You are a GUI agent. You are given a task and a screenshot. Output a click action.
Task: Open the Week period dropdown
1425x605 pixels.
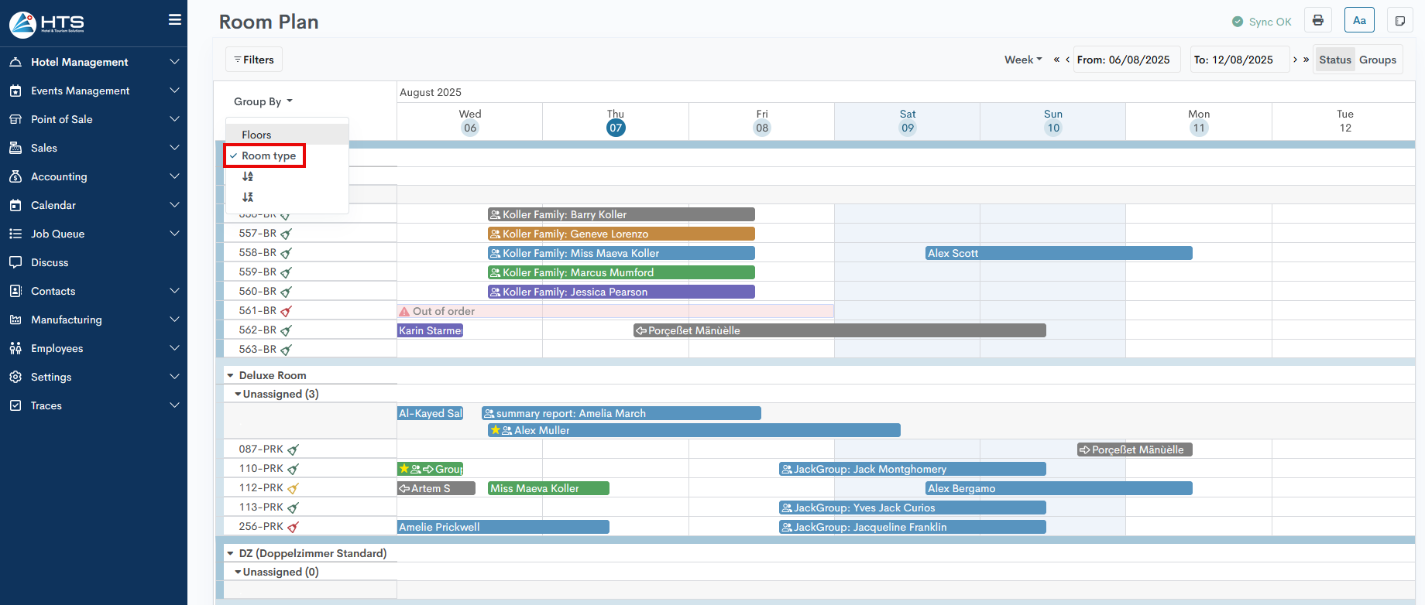click(1023, 60)
